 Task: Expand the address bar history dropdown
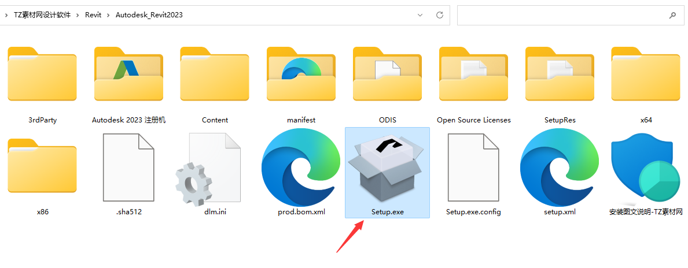point(420,15)
